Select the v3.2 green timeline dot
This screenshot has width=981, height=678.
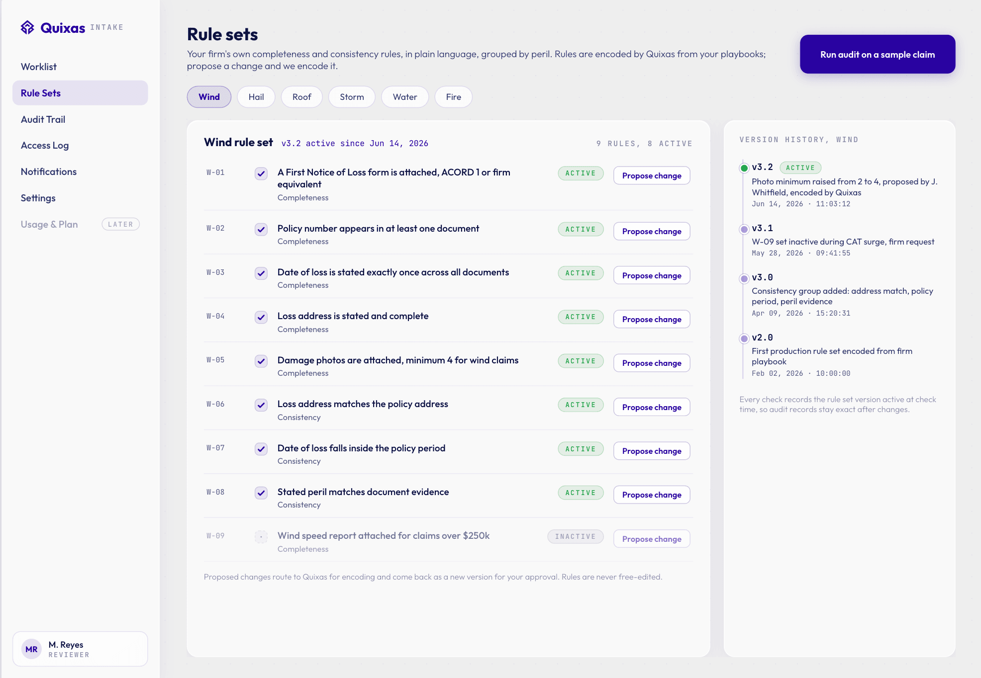click(744, 168)
